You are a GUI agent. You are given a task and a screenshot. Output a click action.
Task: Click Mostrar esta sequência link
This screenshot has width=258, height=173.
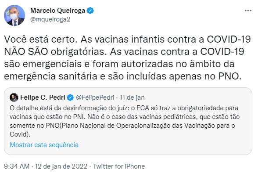[x=44, y=145]
